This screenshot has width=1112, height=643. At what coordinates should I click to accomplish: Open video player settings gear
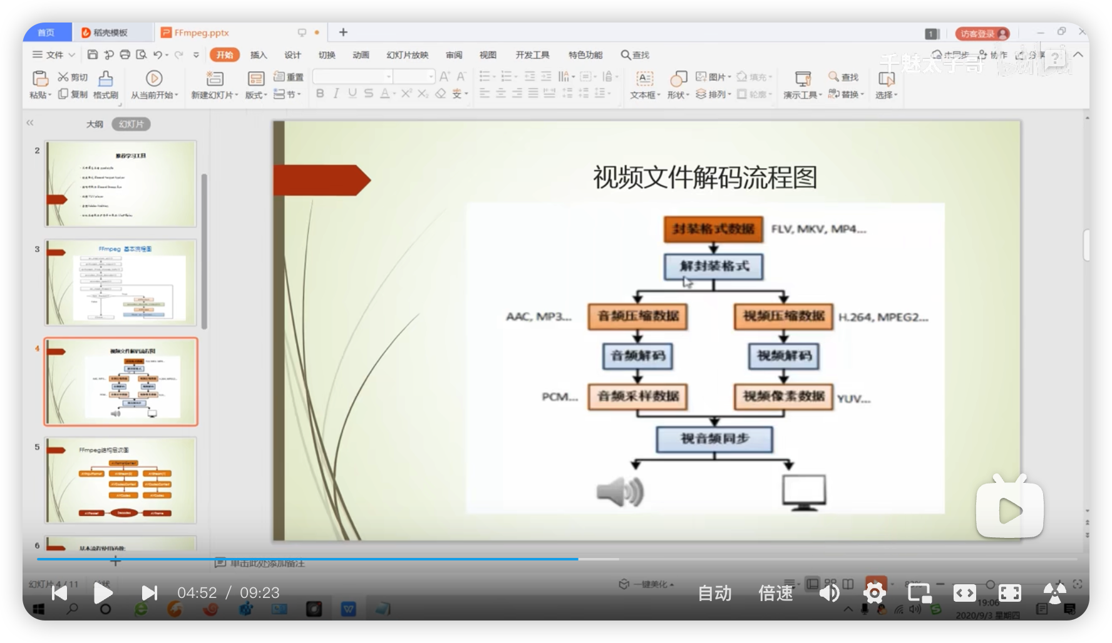coord(874,592)
